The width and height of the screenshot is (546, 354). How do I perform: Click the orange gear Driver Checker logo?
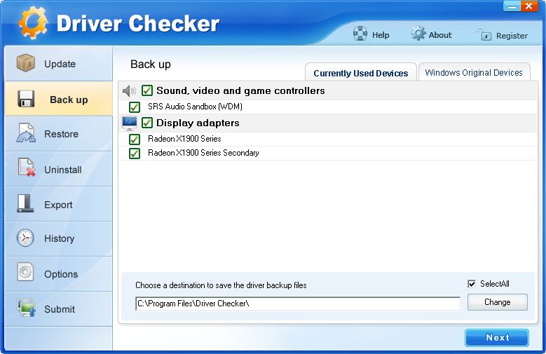[x=33, y=23]
